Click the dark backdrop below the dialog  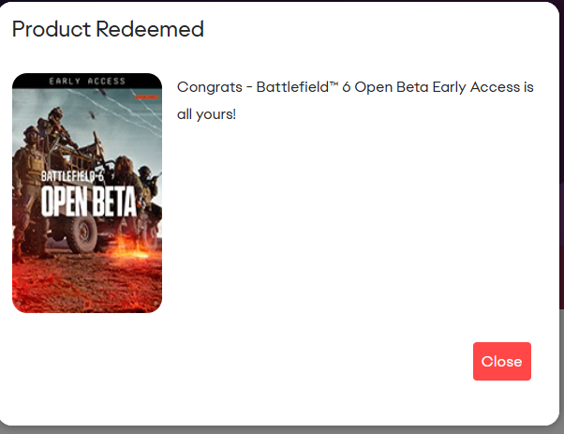tap(281, 429)
